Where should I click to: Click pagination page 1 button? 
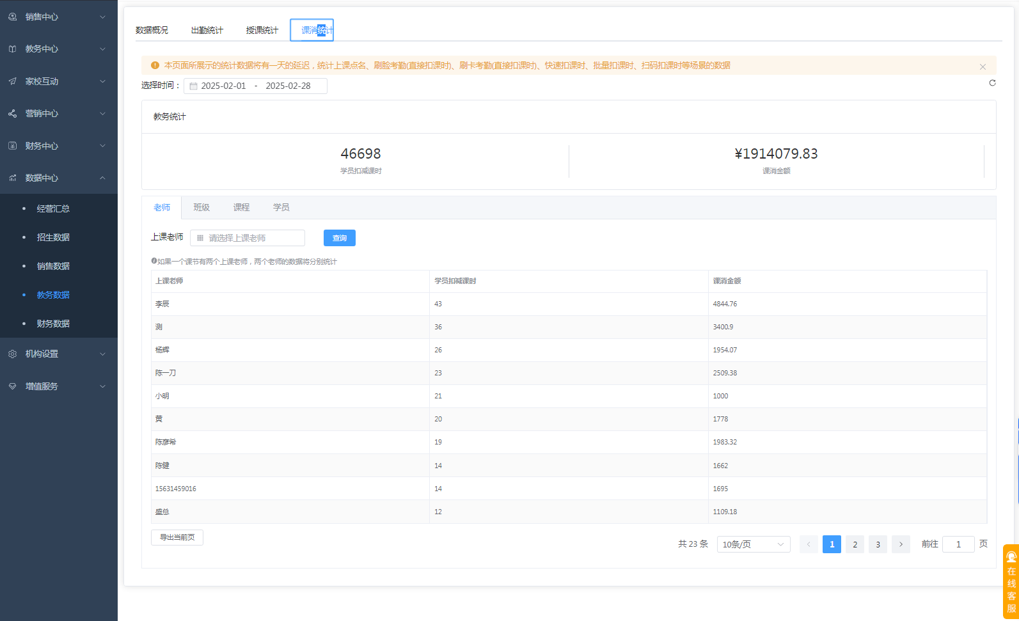coord(832,544)
